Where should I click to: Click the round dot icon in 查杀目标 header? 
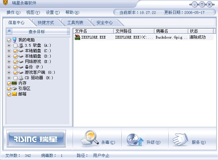tap(9, 31)
